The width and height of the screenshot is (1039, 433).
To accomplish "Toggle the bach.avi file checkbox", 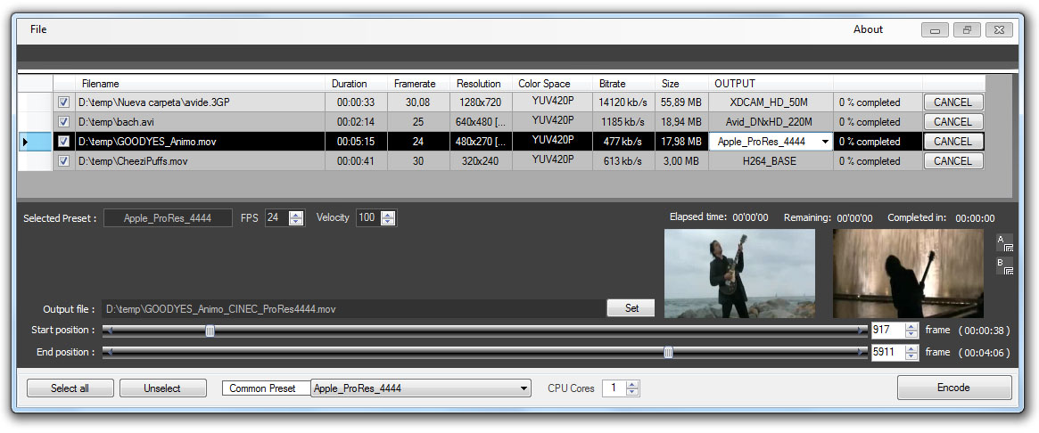I will 63,122.
